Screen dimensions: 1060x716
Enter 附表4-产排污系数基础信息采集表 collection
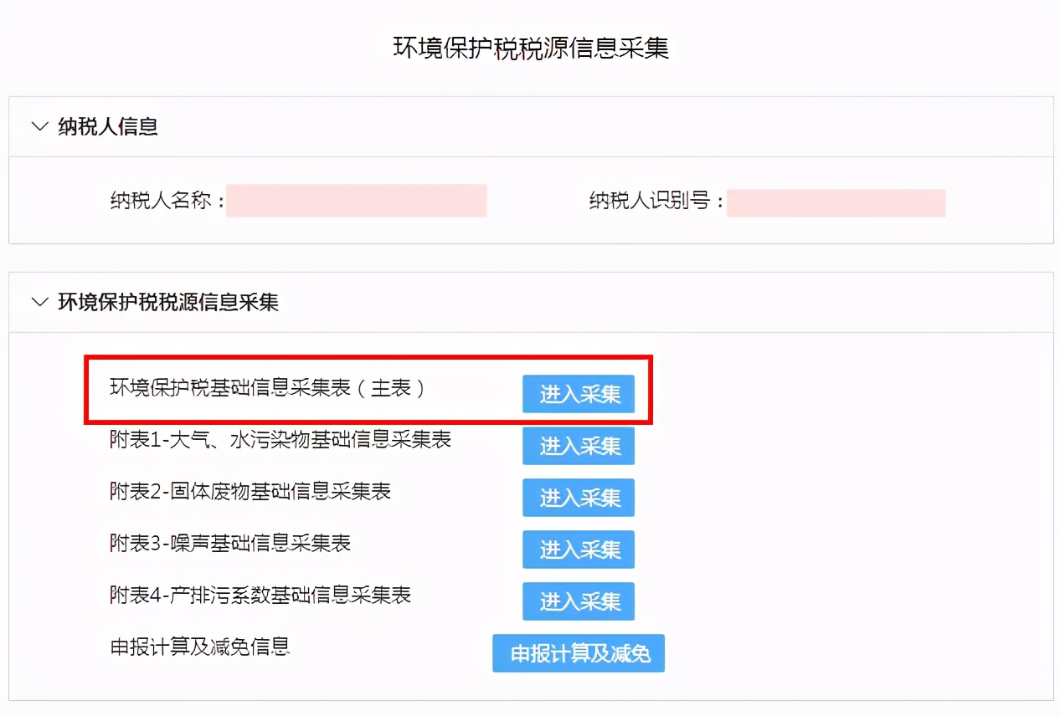(579, 601)
